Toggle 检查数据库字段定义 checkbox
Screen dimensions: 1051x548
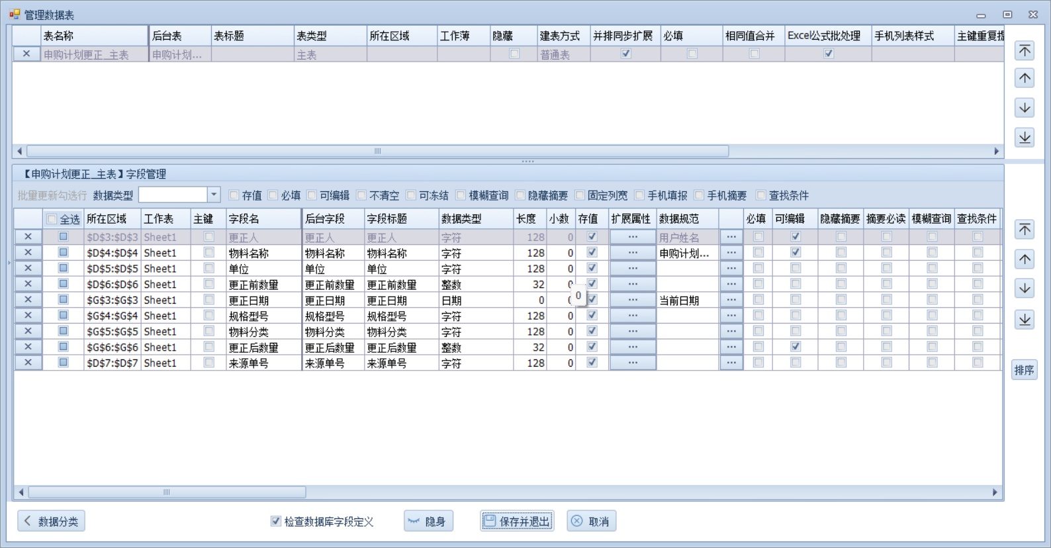click(276, 522)
